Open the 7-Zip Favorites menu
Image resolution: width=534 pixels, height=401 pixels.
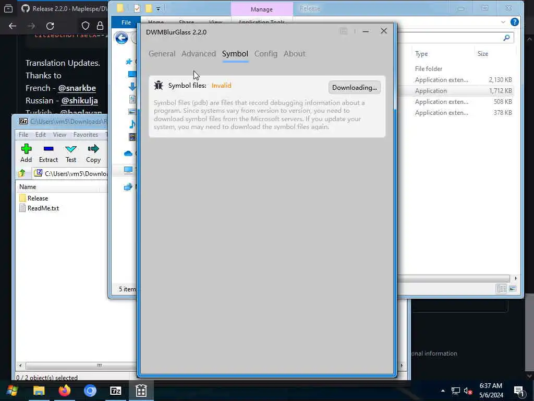pyautogui.click(x=86, y=135)
